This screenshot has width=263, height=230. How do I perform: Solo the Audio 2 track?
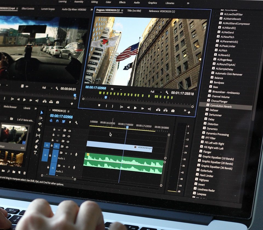69,166
